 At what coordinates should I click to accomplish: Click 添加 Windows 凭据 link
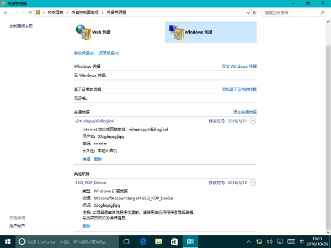click(239, 67)
